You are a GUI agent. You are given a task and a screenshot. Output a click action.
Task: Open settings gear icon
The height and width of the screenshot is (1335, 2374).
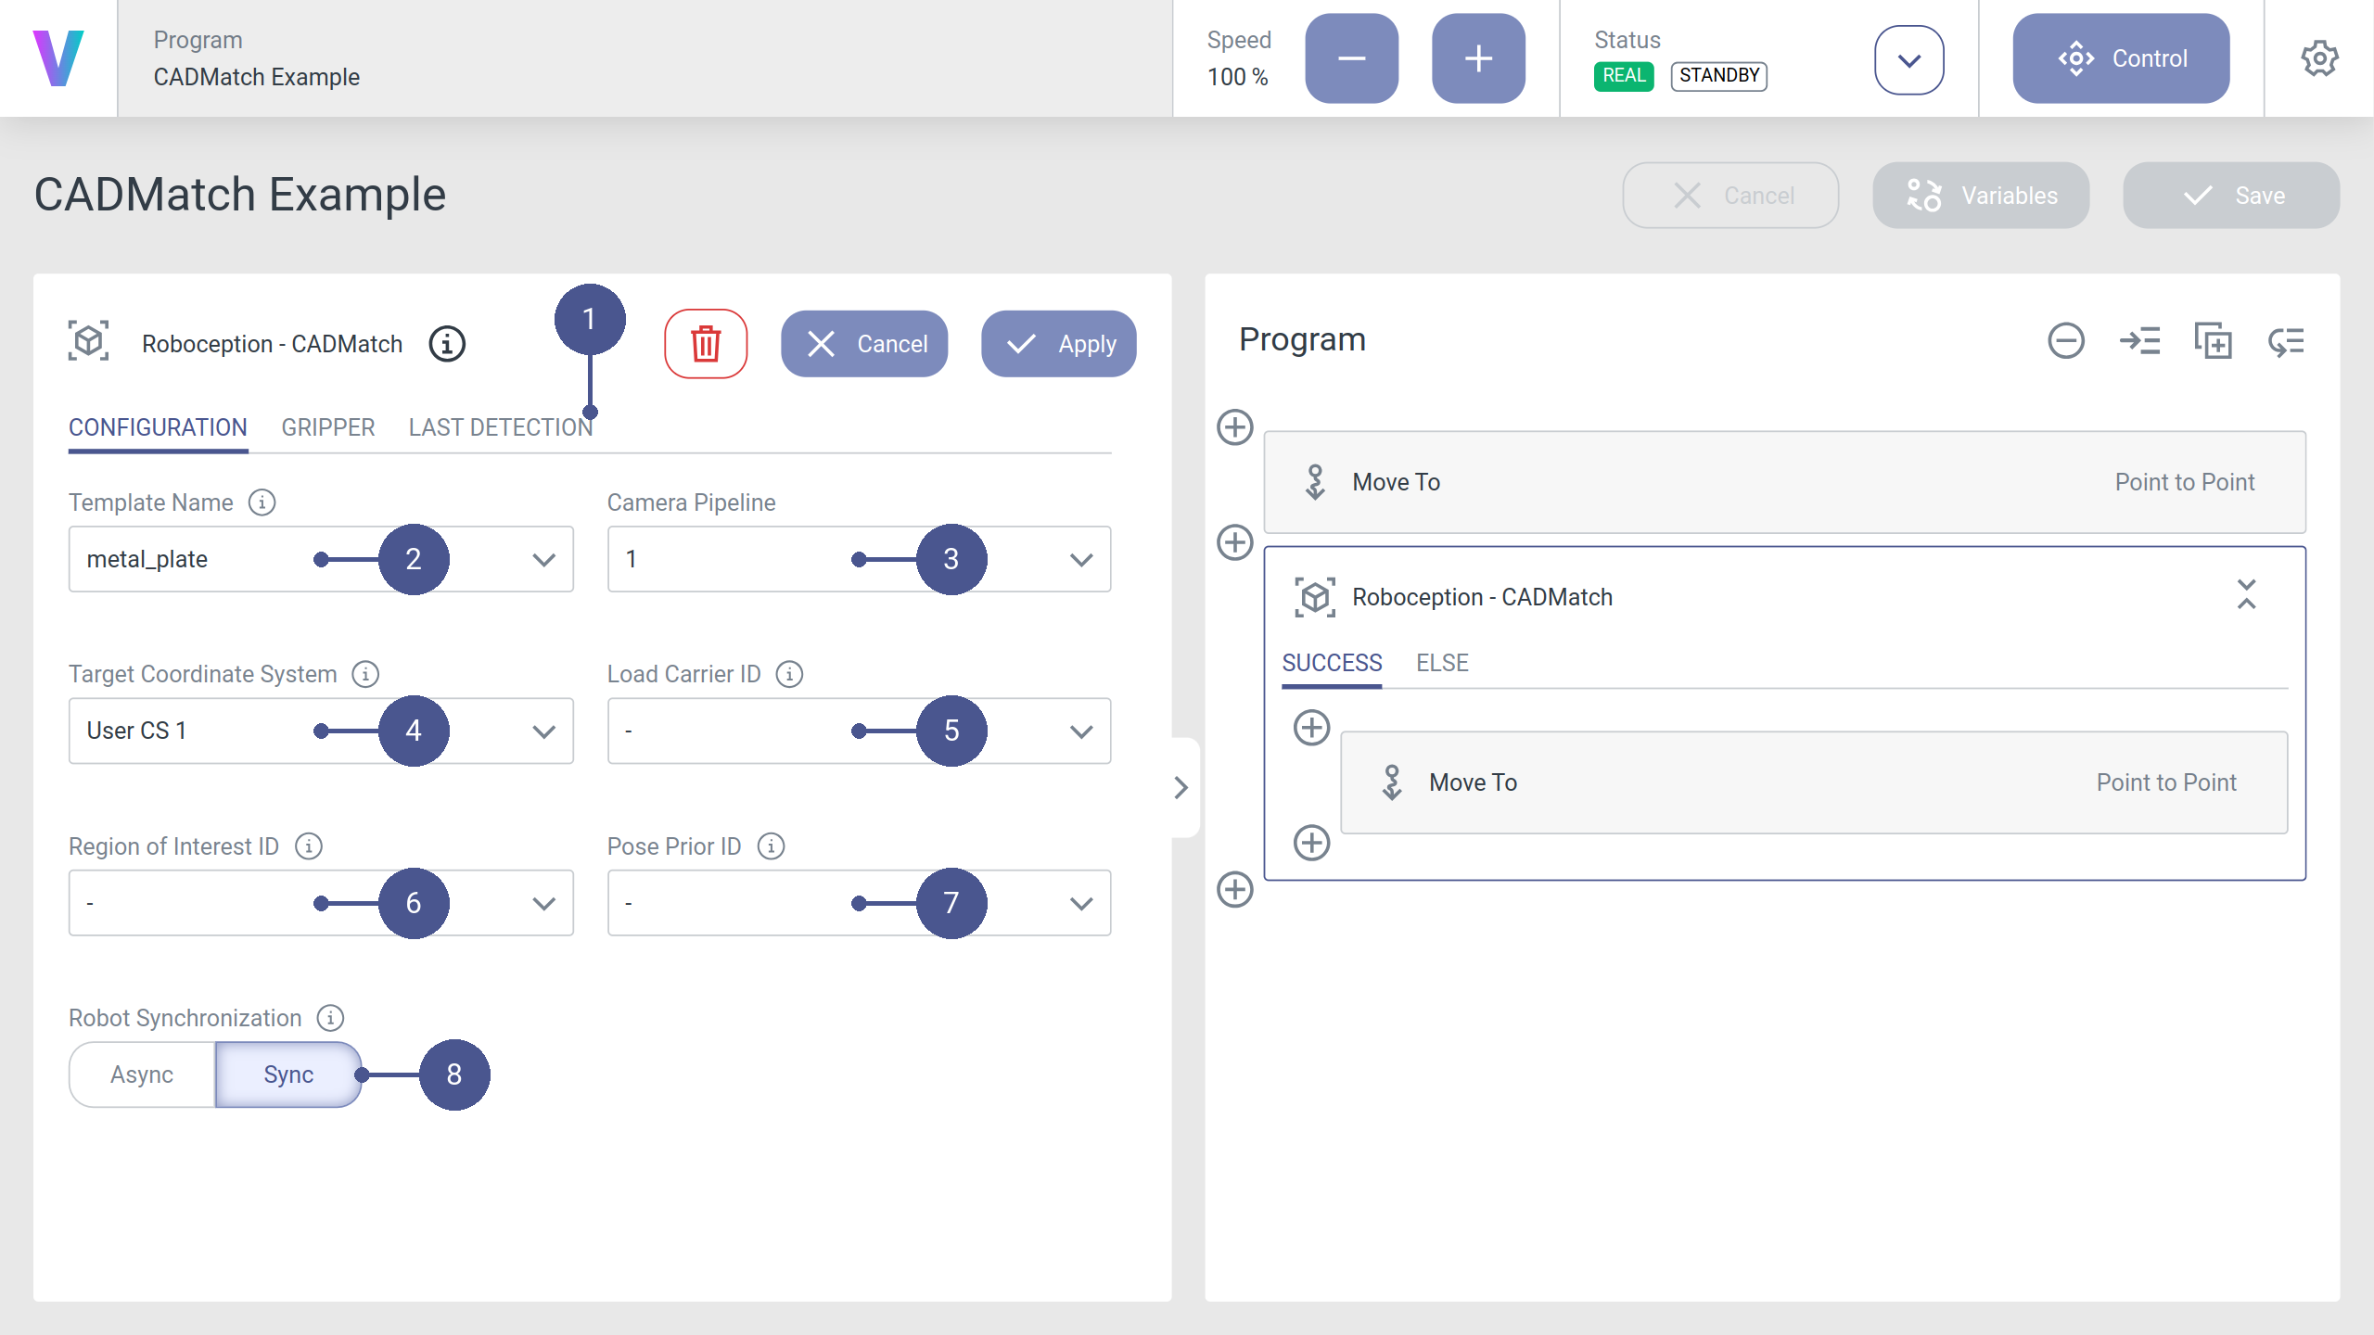(x=2319, y=58)
